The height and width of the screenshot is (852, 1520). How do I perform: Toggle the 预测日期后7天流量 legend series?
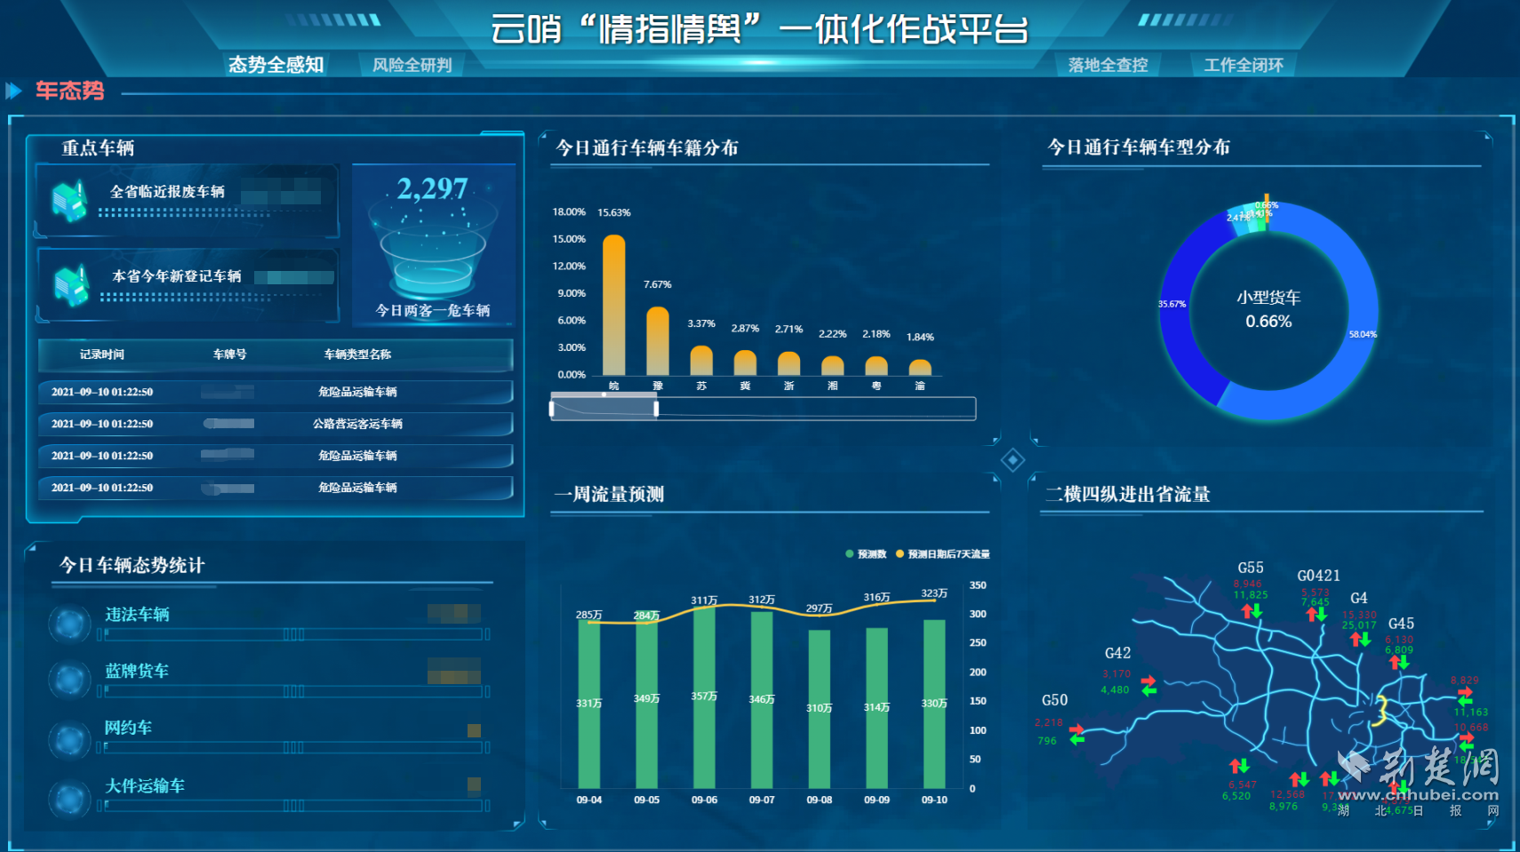pyautogui.click(x=942, y=554)
